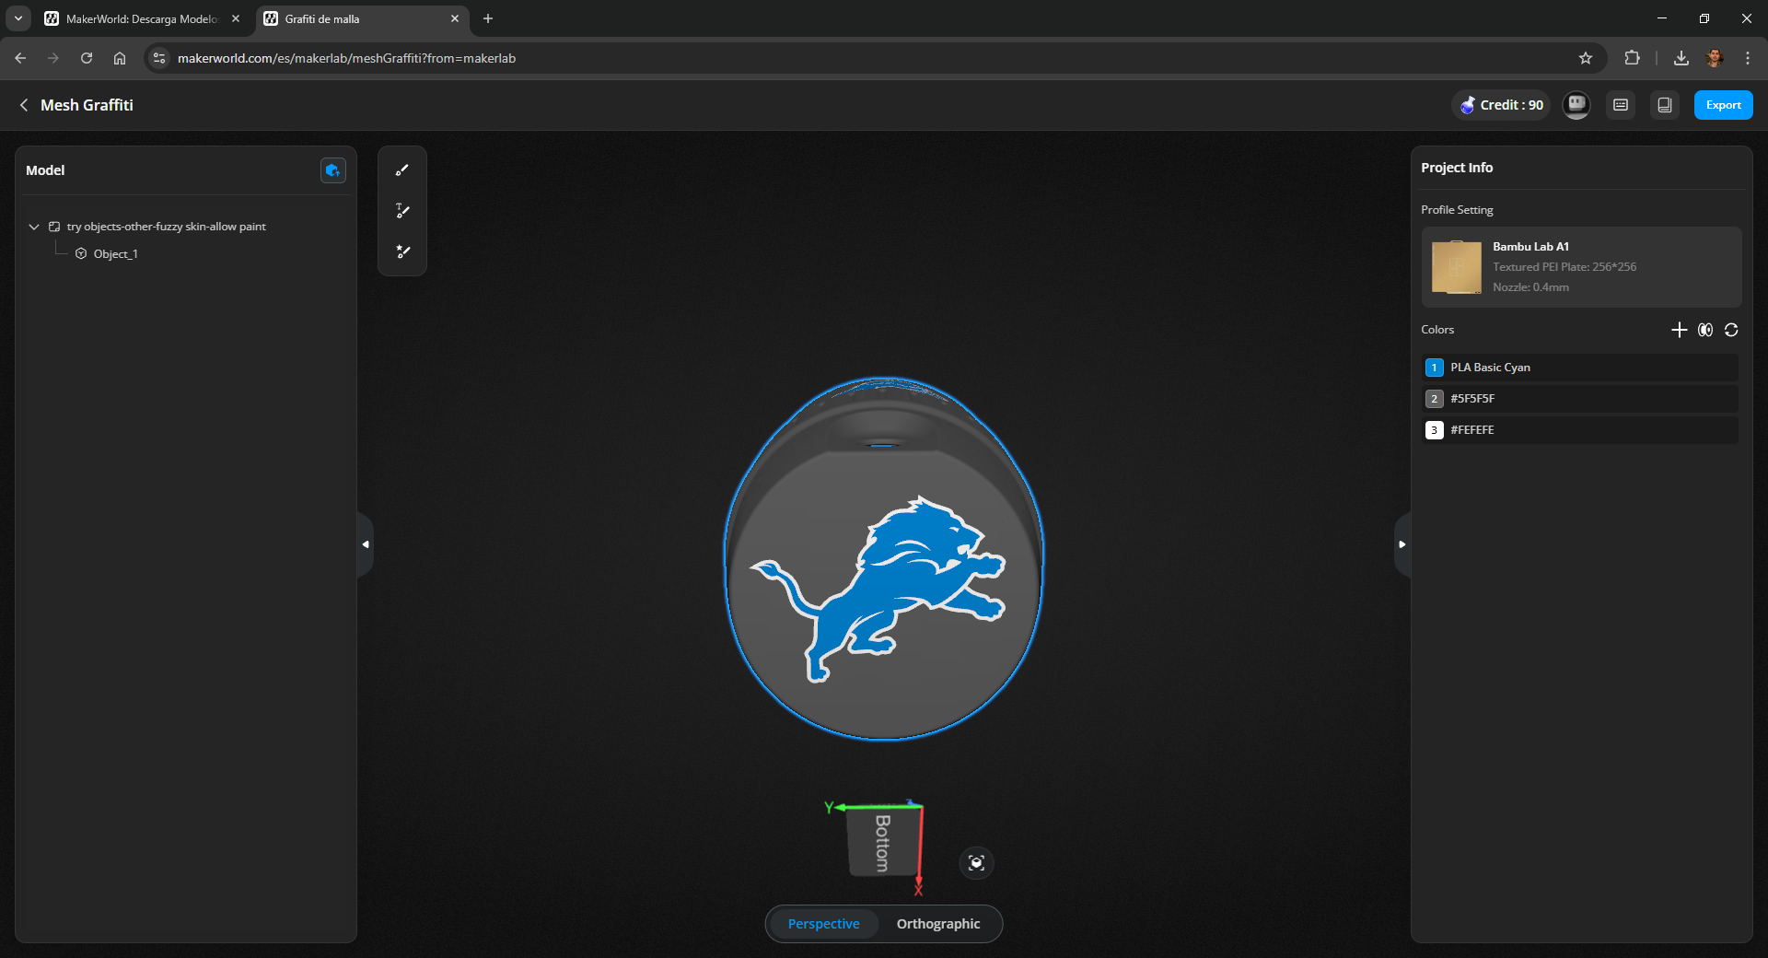This screenshot has width=1768, height=958.
Task: Collapse the right Project Info panel arrow
Action: 1402,544
